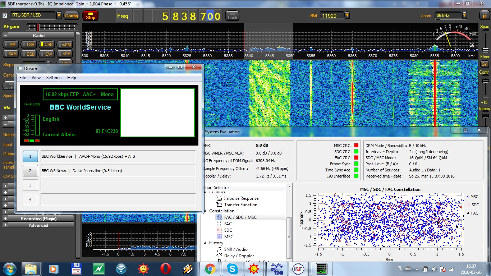This screenshot has width=491, height=276.
Task: Expand the Advanced panel
Action: click(x=5, y=225)
